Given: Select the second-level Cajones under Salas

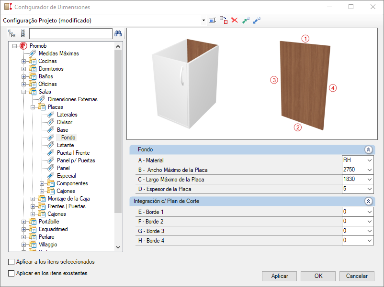Looking at the screenshot, I should tap(56, 214).
